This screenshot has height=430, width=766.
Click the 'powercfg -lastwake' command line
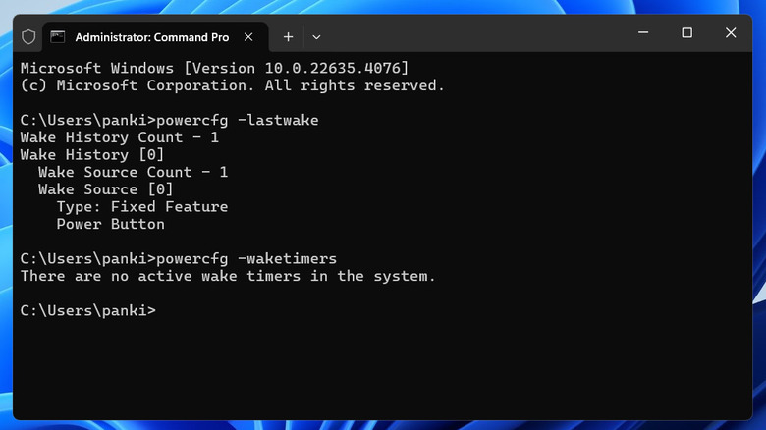(x=170, y=120)
